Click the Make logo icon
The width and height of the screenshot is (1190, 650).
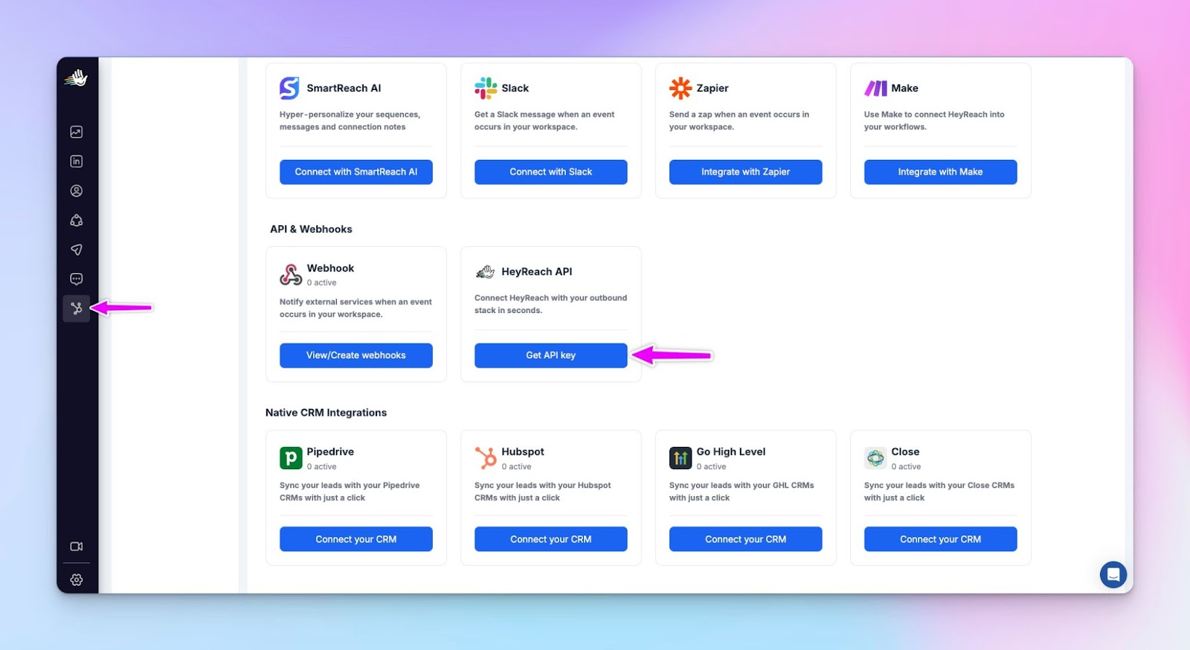click(x=875, y=88)
